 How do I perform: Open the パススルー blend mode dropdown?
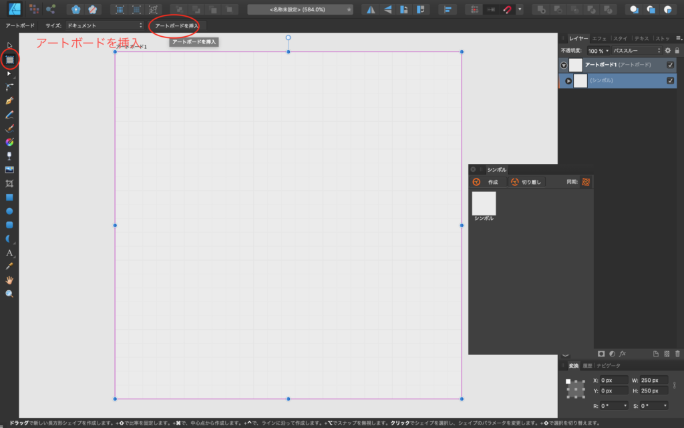pyautogui.click(x=637, y=51)
